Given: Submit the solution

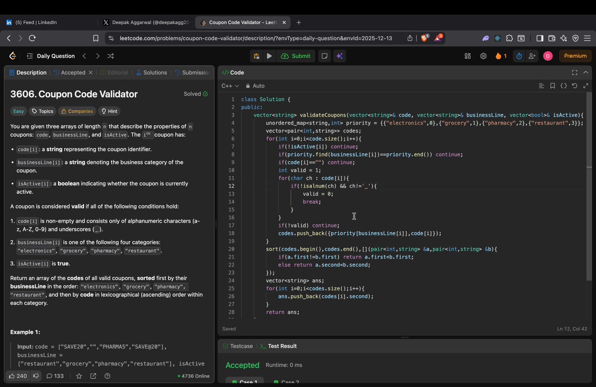Looking at the screenshot, I should point(296,56).
